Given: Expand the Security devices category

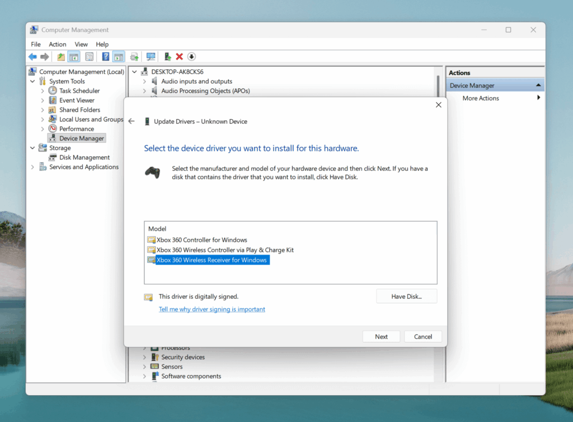Looking at the screenshot, I should coord(144,357).
